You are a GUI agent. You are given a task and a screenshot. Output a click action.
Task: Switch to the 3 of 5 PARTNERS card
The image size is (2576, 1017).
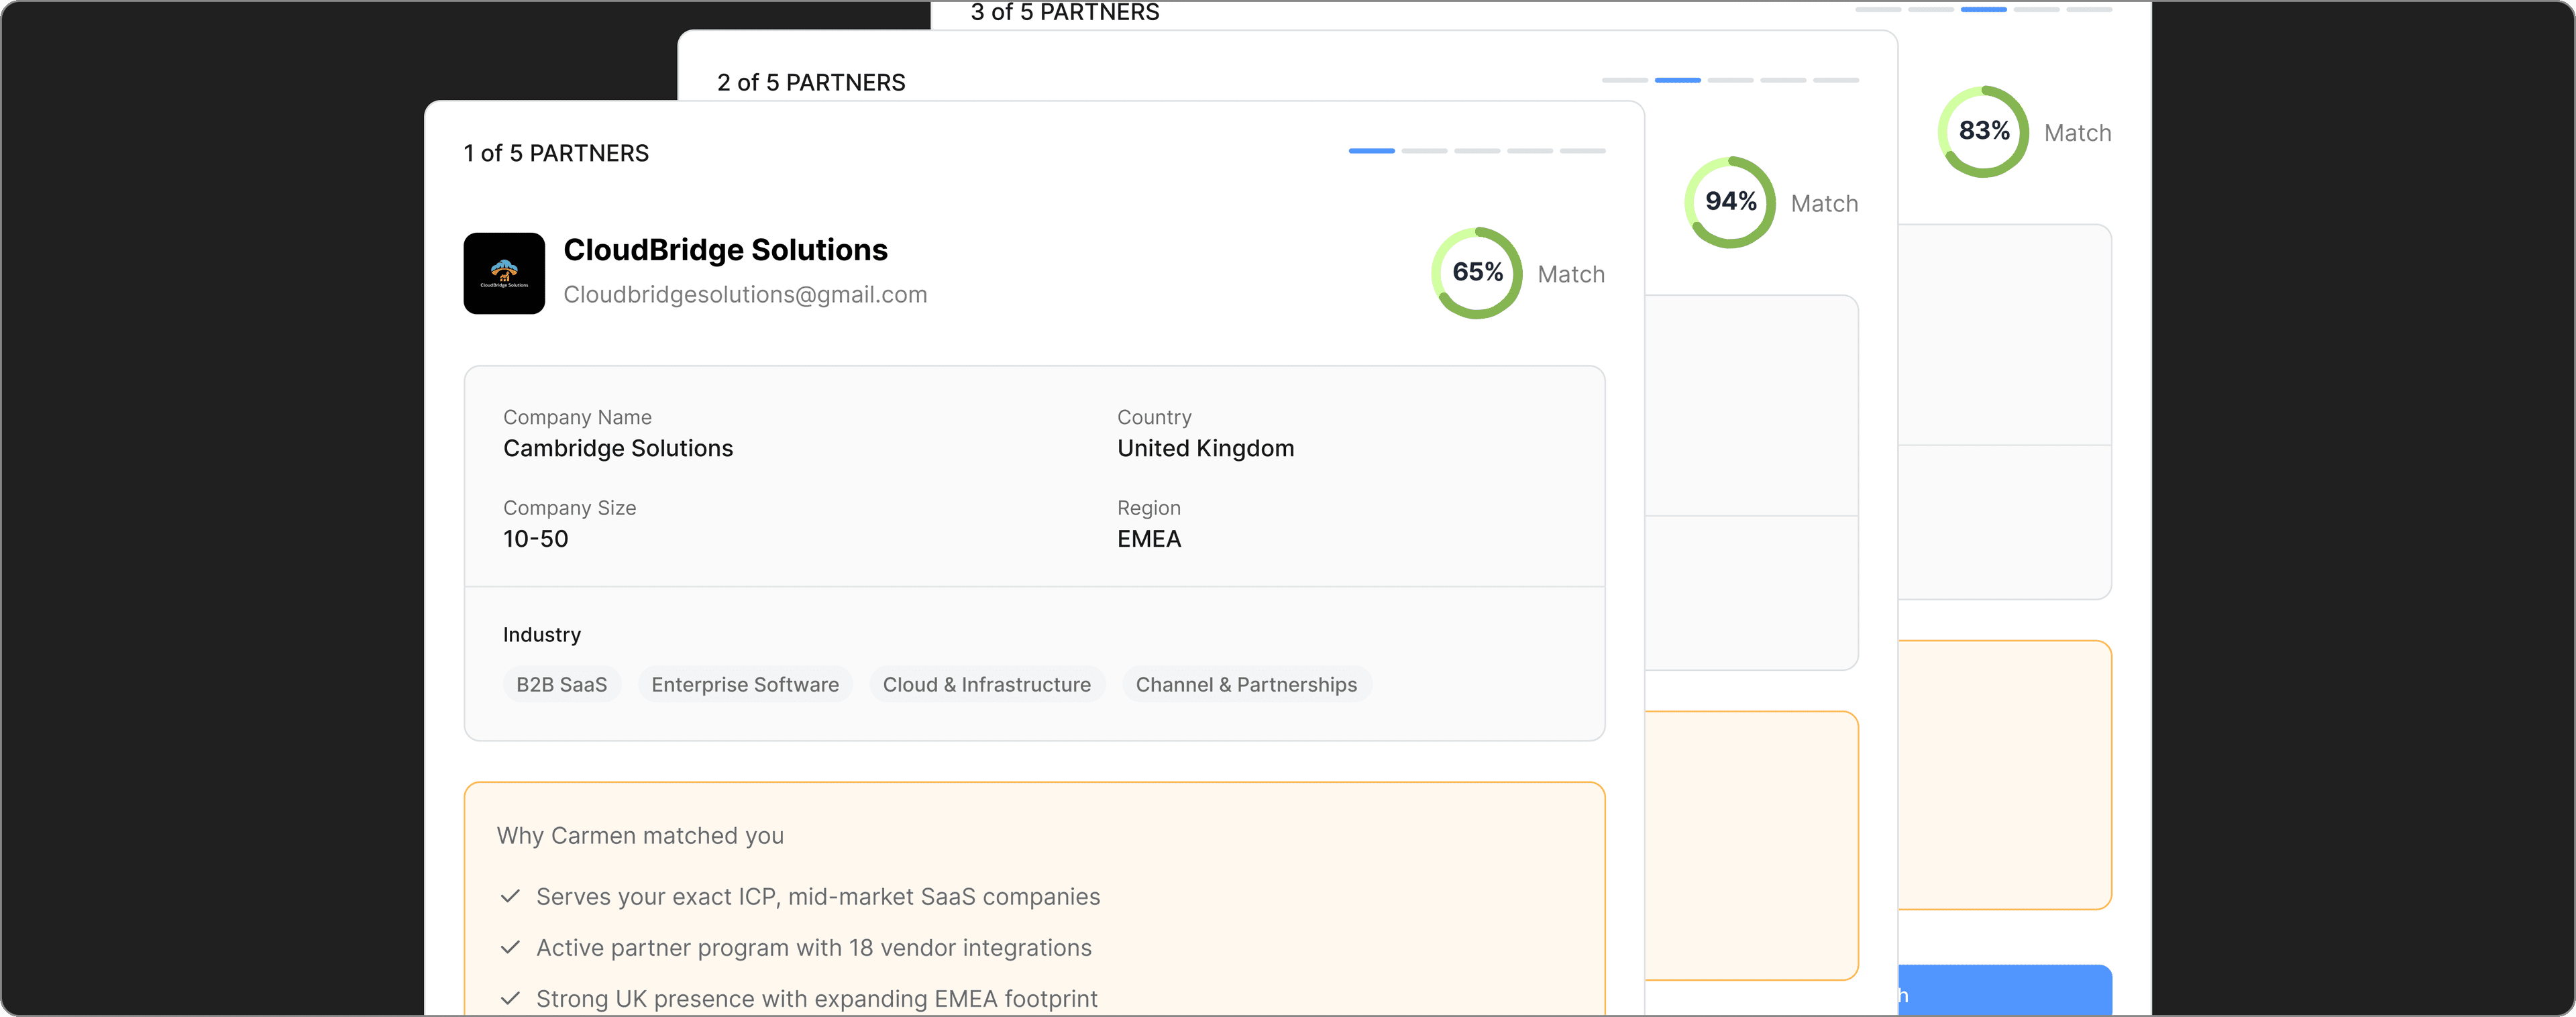(x=1064, y=13)
